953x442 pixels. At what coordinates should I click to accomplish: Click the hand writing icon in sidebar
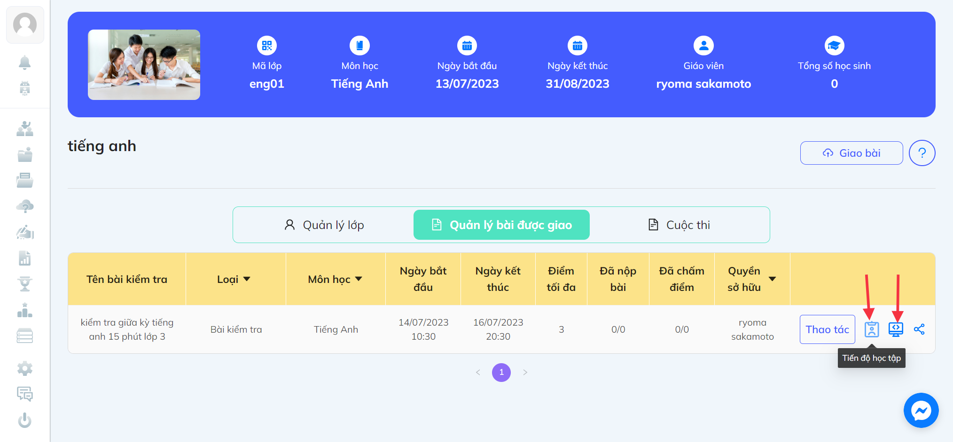(x=25, y=232)
